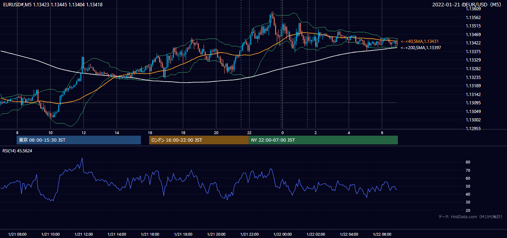Click price axis value 1.13422
Image resolution: width=507 pixels, height=238 pixels.
coord(473,43)
